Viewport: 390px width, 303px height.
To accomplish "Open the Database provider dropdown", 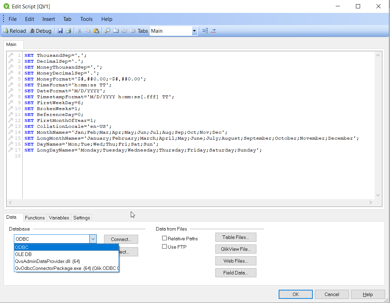I will 93,239.
